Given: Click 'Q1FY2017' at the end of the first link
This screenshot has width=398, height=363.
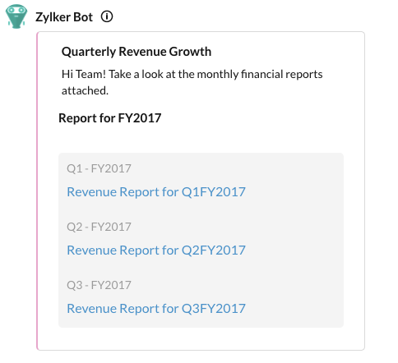Looking at the screenshot, I should click(x=214, y=191).
